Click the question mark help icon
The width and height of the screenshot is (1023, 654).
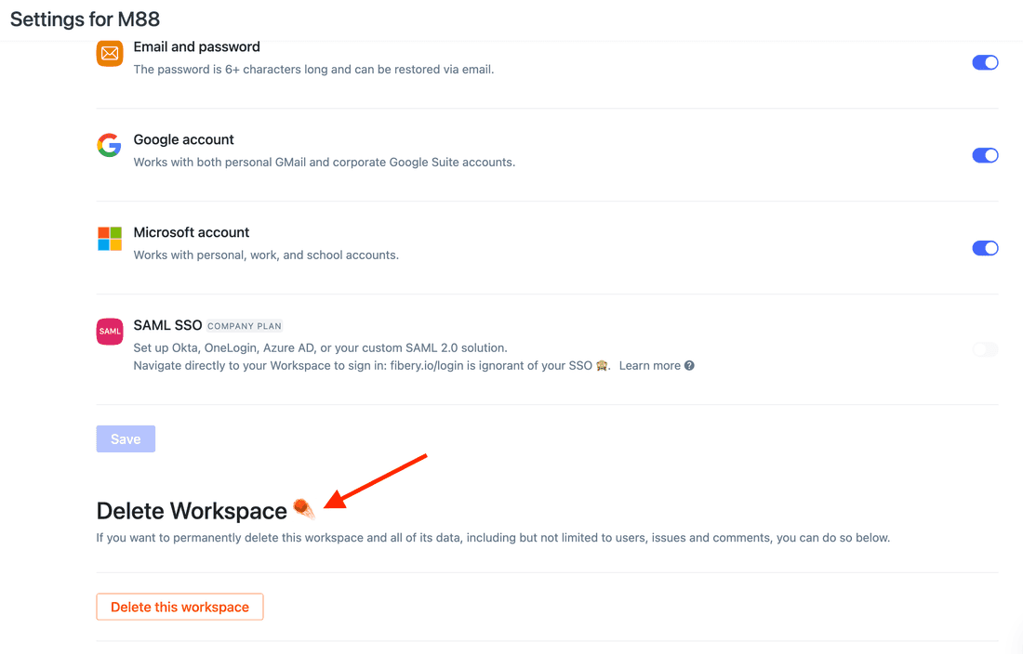(689, 366)
